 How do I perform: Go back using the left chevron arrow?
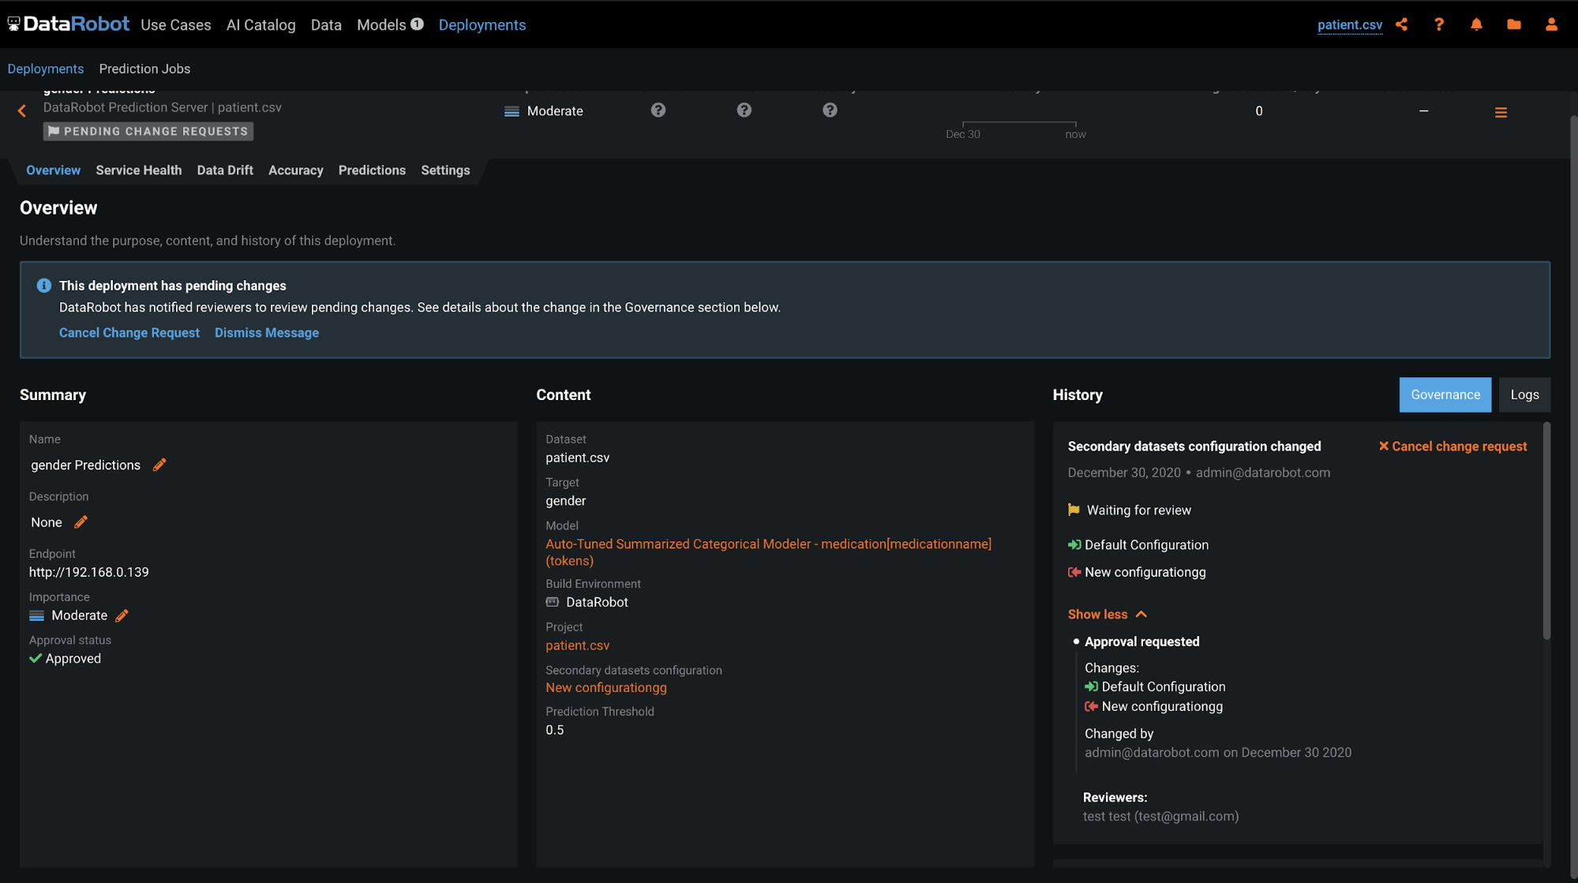point(22,111)
